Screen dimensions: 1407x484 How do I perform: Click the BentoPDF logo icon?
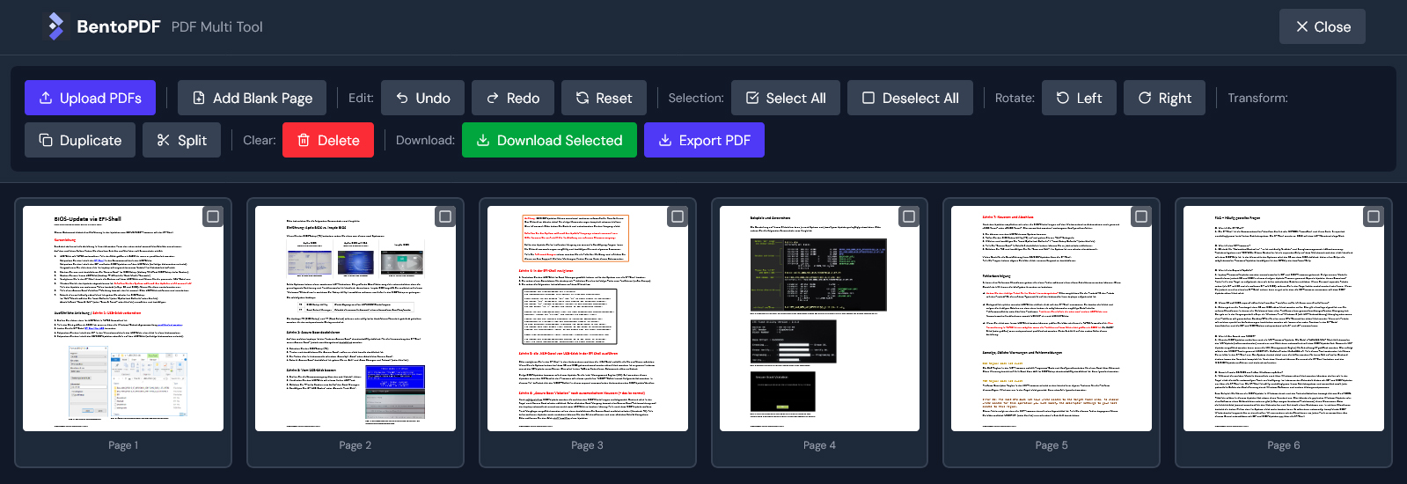click(55, 26)
